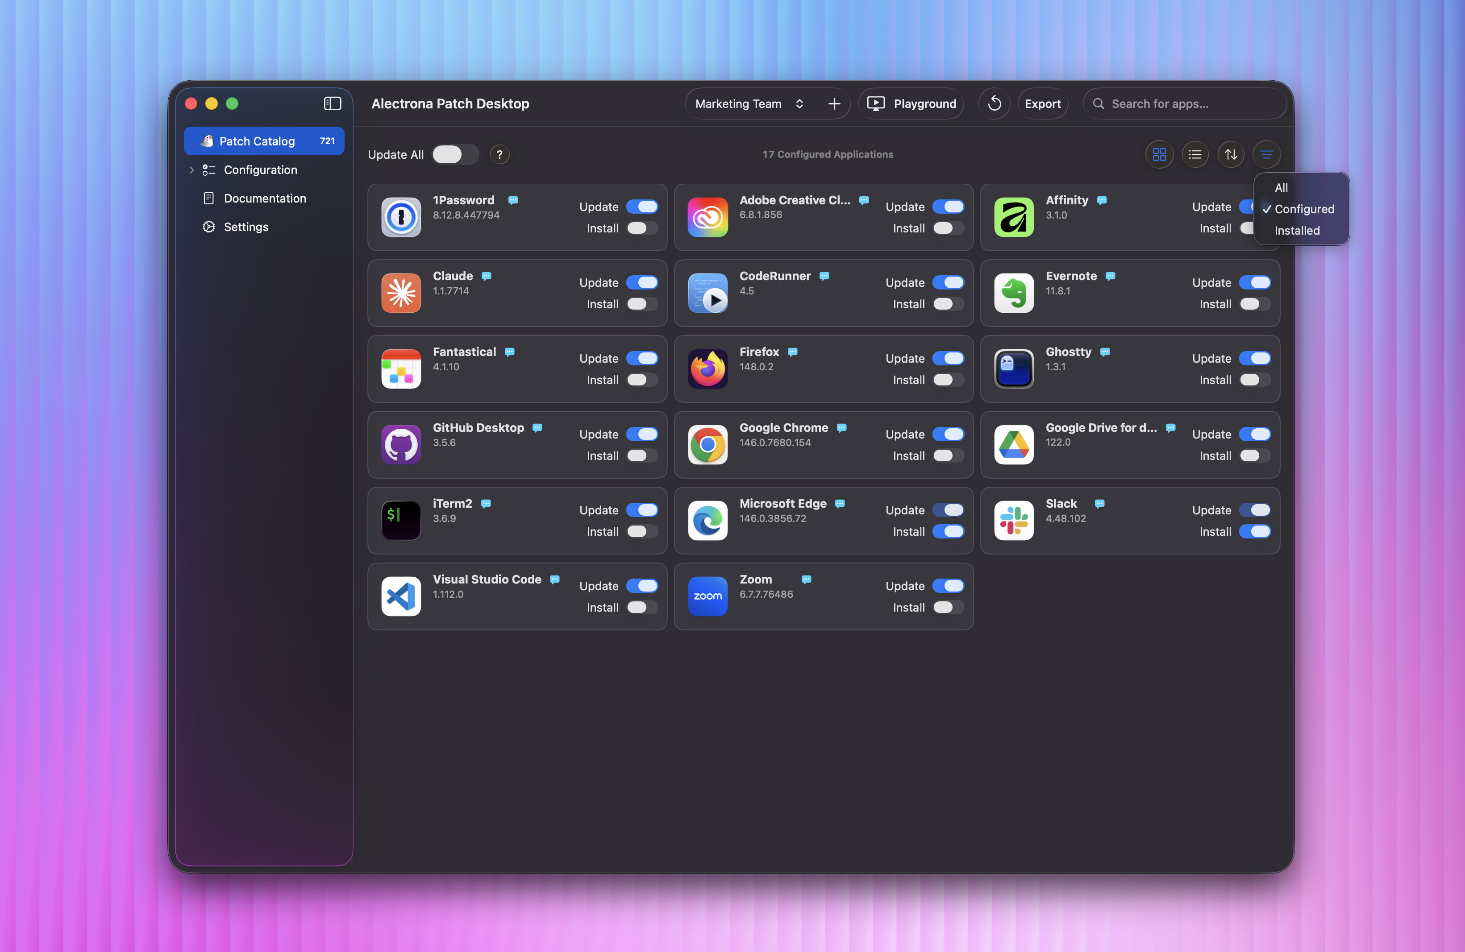Viewport: 1465px width, 952px height.
Task: Click the Microsoft Edge app name
Action: coord(782,504)
